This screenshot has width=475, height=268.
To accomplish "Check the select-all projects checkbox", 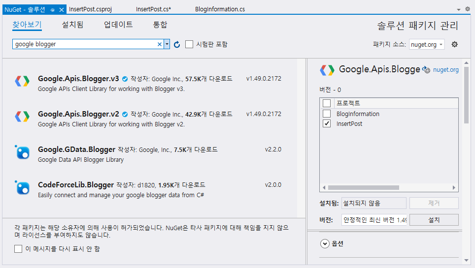I will [x=327, y=103].
